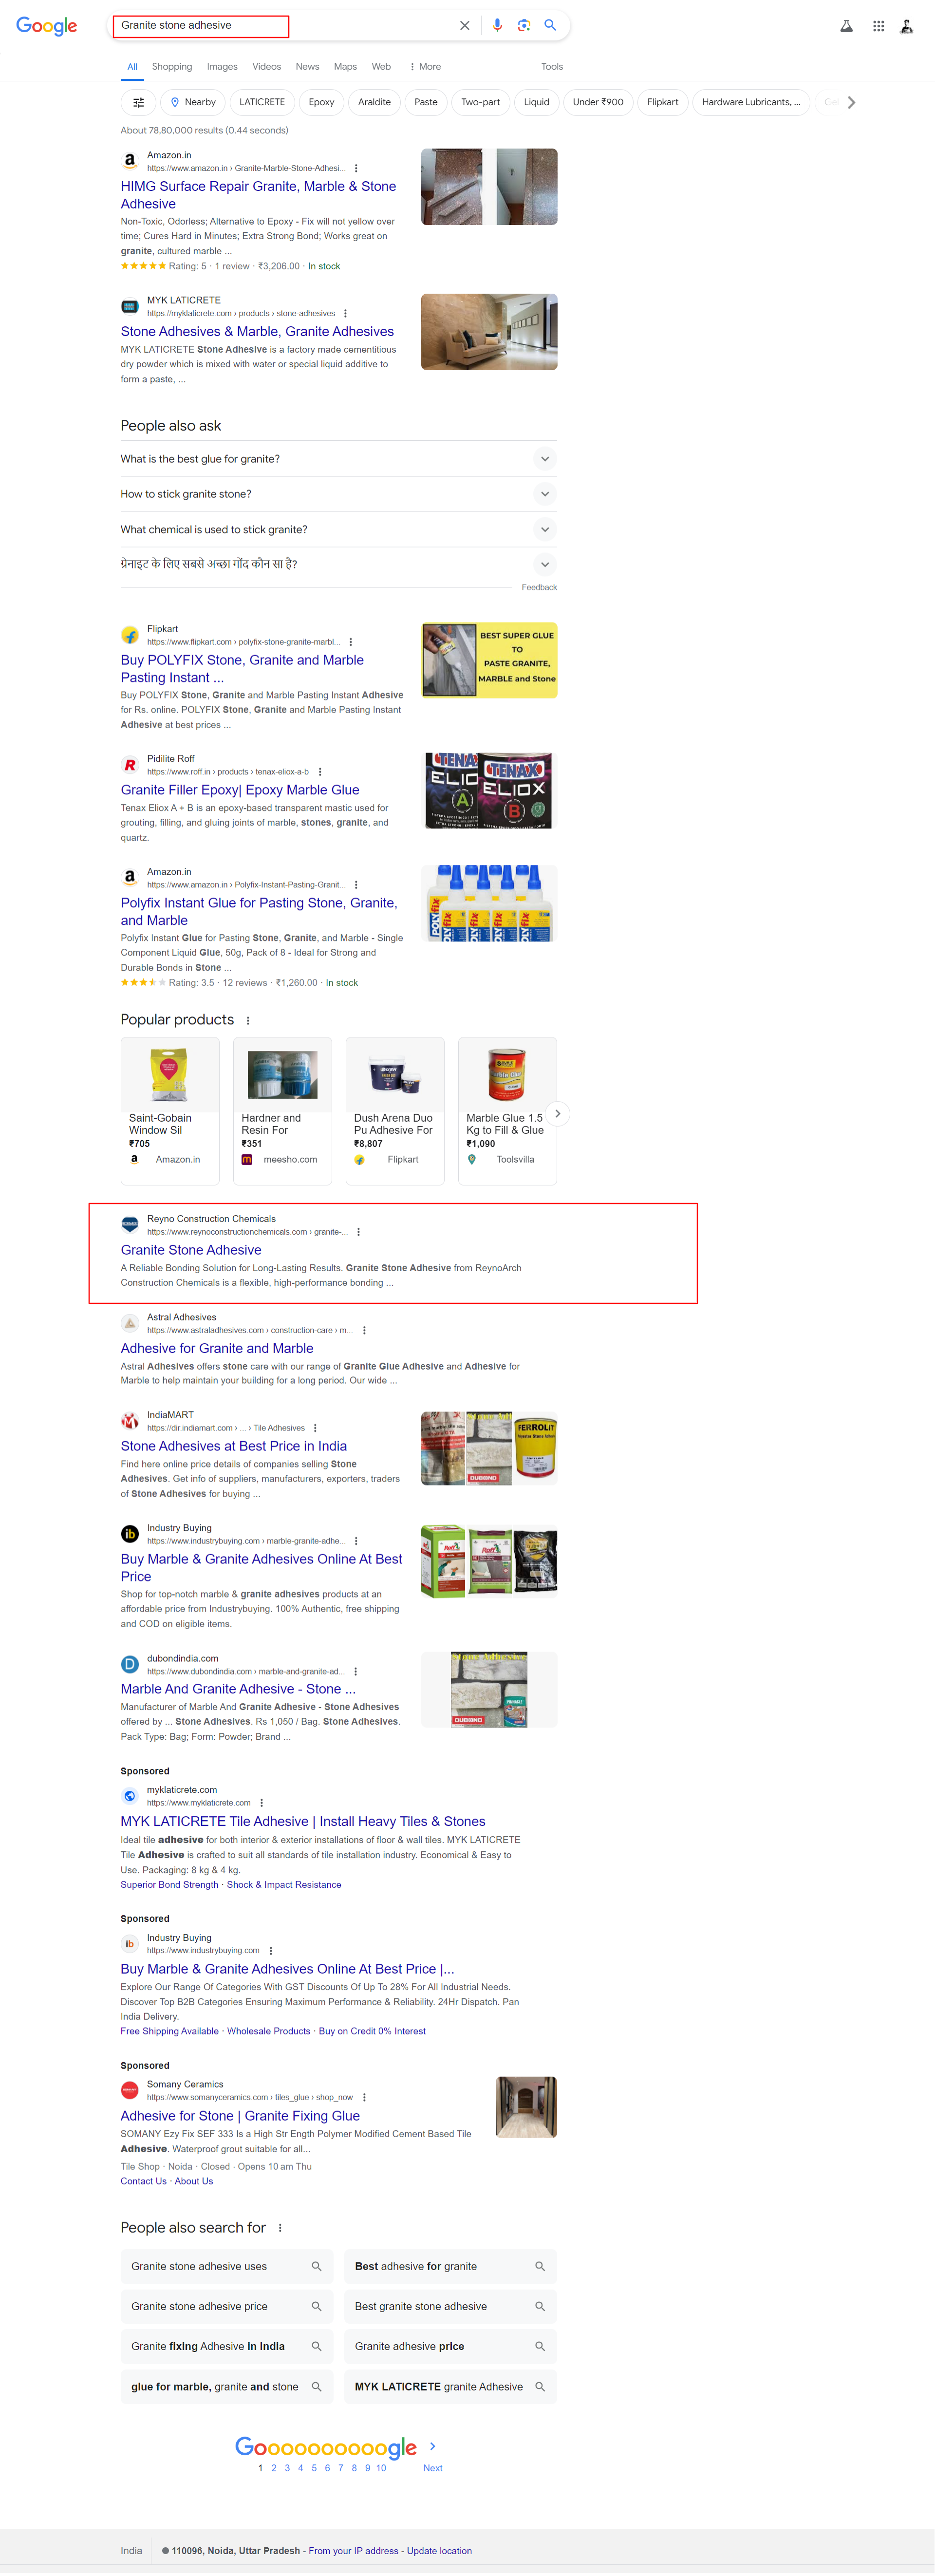The width and height of the screenshot is (935, 2576).
Task: Select the Nearby filter chip
Action: click(x=193, y=102)
